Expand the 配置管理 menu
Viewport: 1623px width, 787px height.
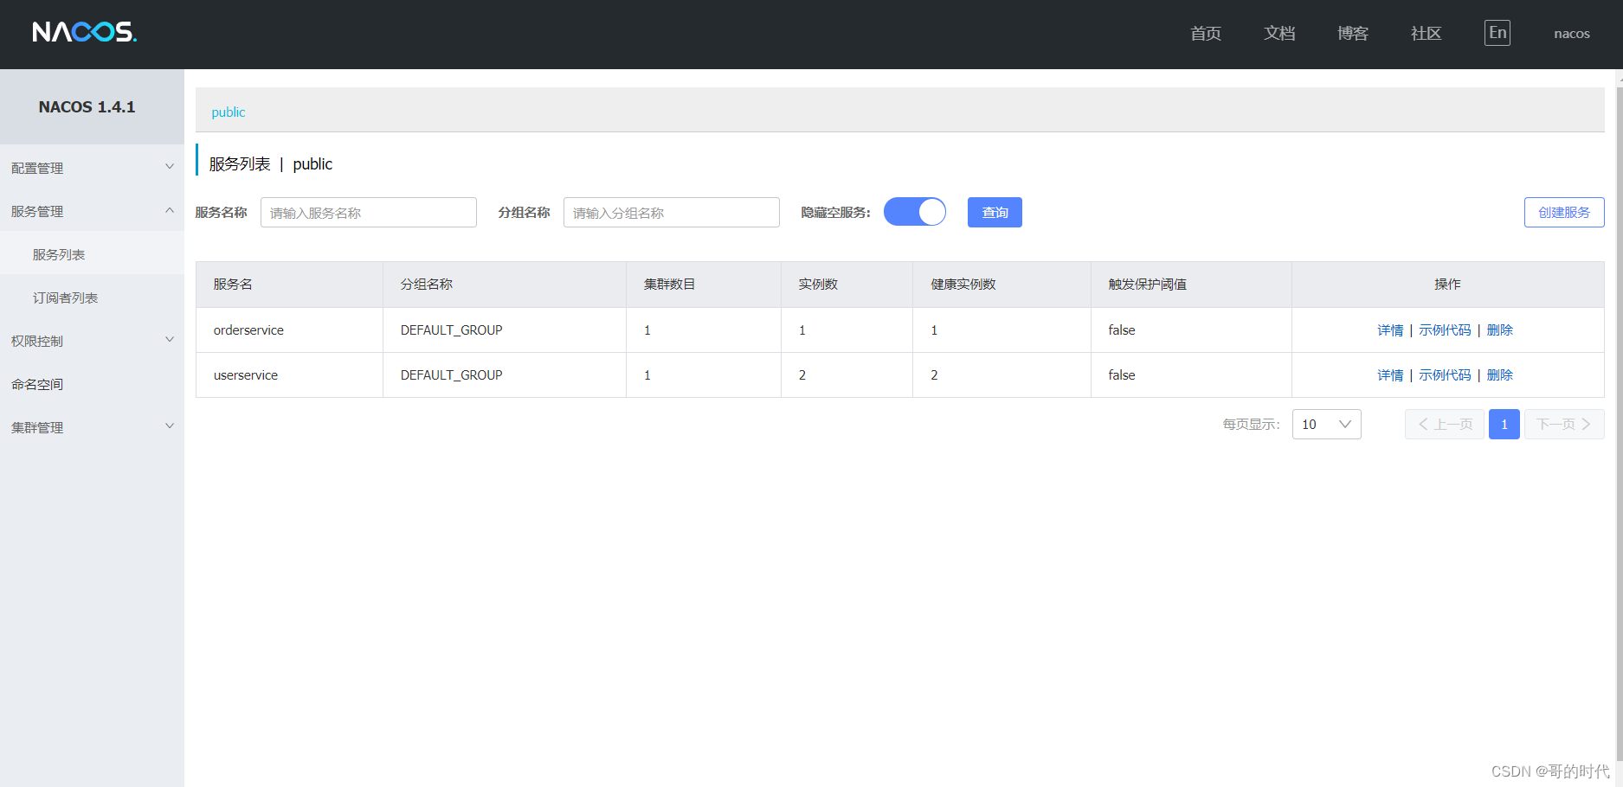pyautogui.click(x=92, y=168)
